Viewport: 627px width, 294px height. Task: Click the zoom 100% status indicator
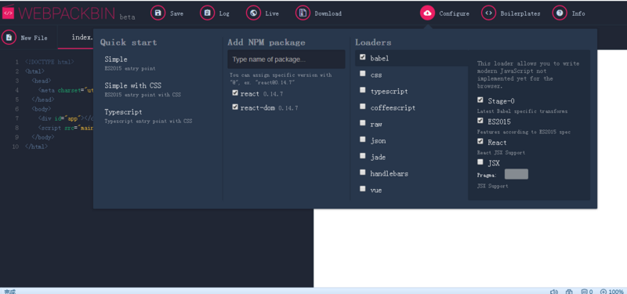pyautogui.click(x=611, y=292)
